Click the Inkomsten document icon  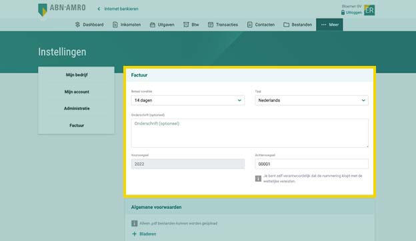tap(115, 25)
